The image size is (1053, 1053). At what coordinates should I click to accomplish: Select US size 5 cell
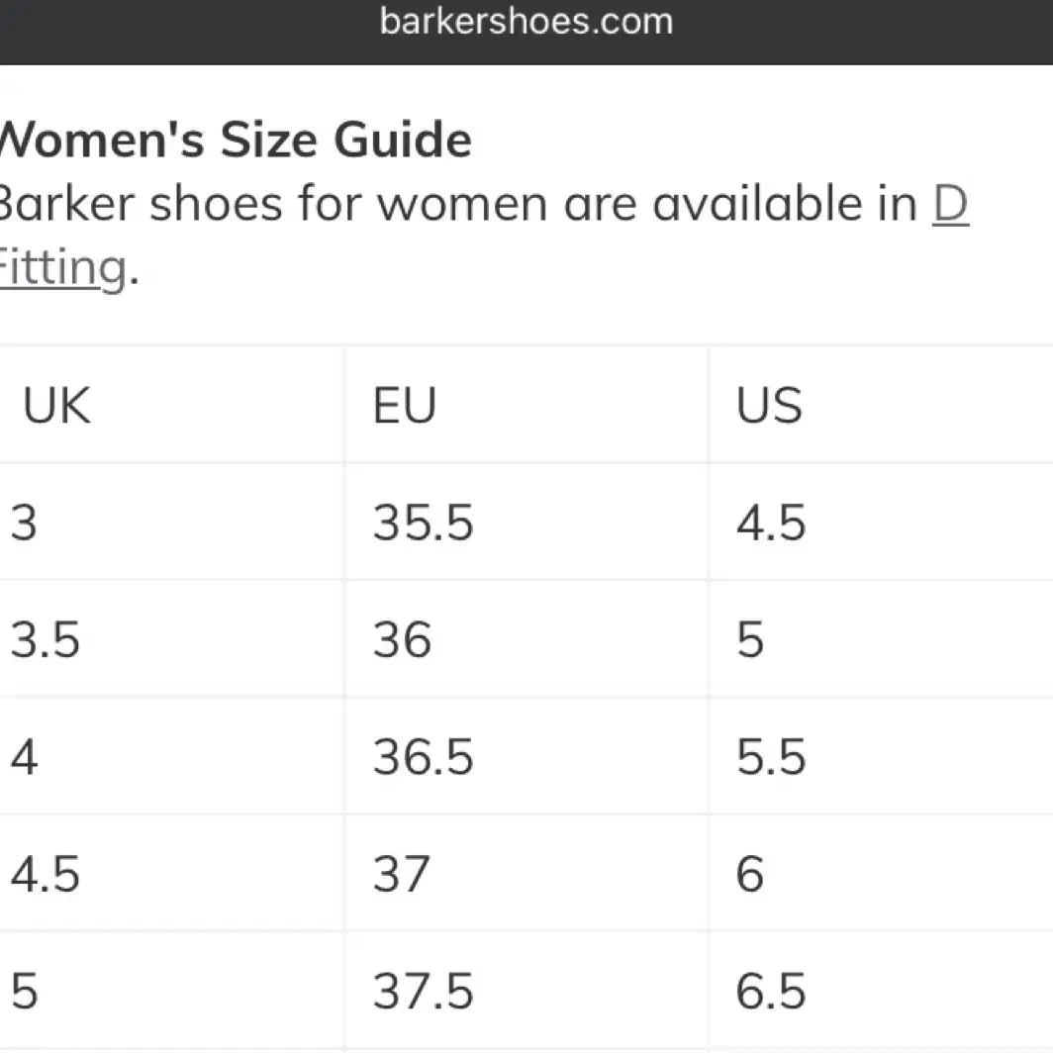(x=881, y=638)
